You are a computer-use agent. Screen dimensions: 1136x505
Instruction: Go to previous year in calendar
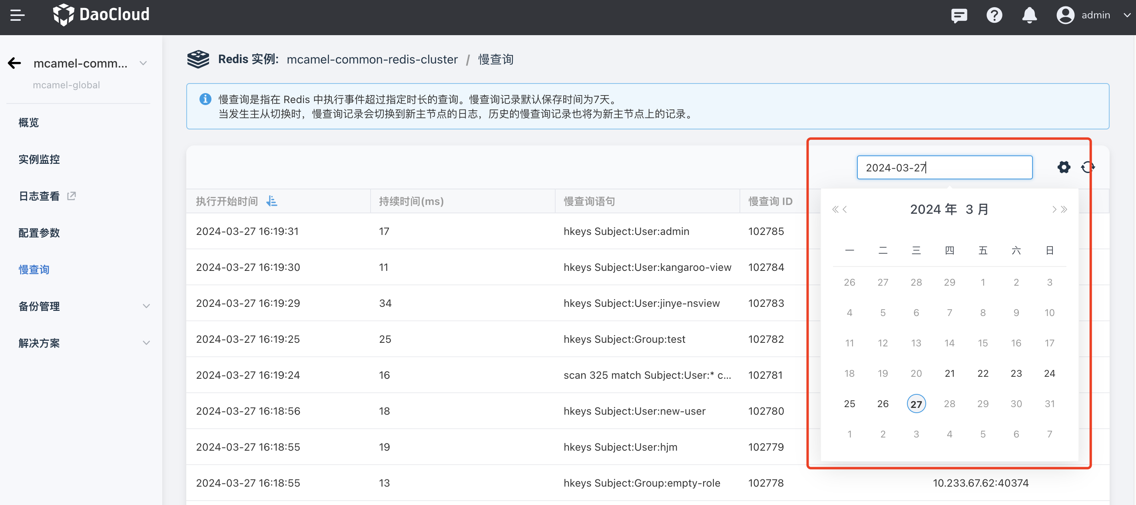pos(835,209)
